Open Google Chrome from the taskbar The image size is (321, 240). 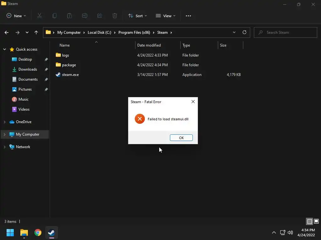point(38,232)
